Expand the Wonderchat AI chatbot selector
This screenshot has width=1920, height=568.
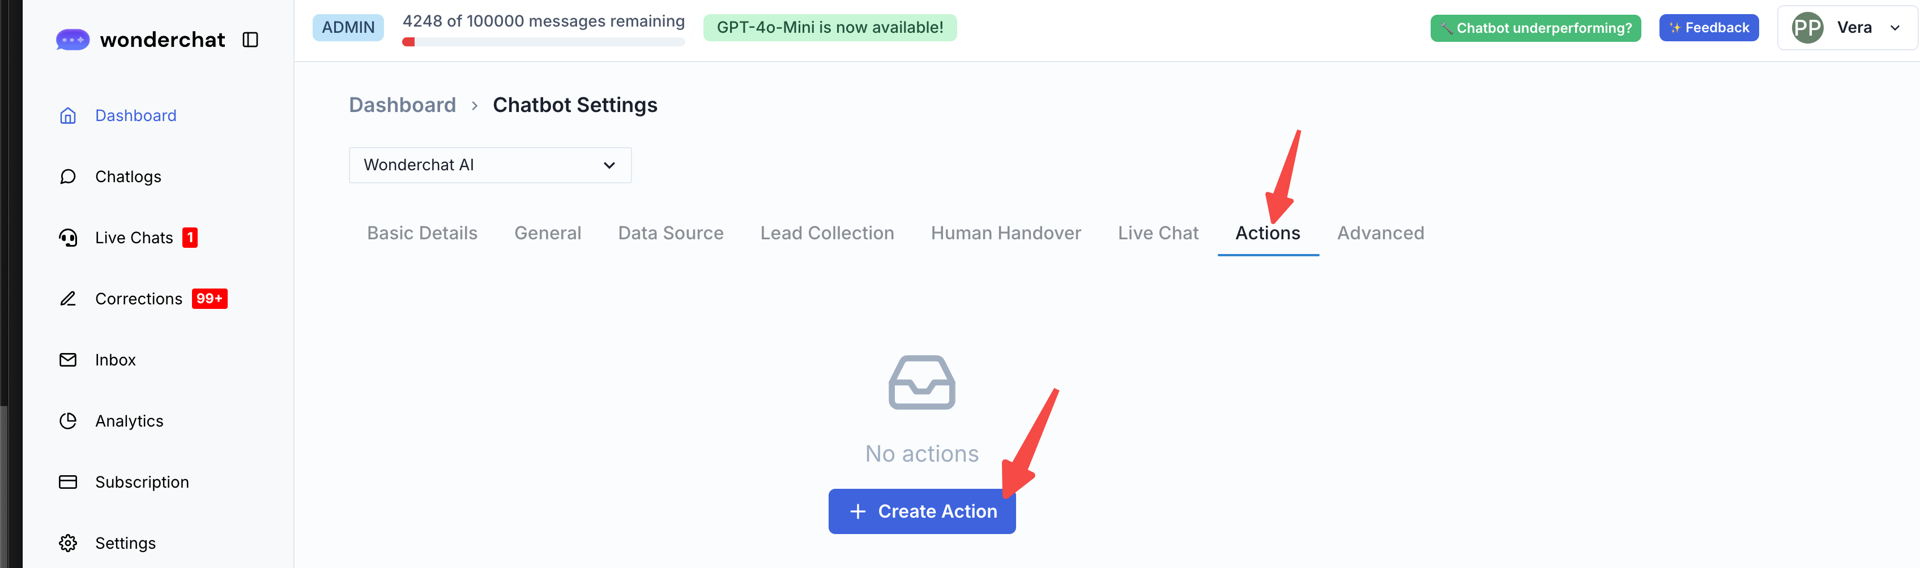490,165
